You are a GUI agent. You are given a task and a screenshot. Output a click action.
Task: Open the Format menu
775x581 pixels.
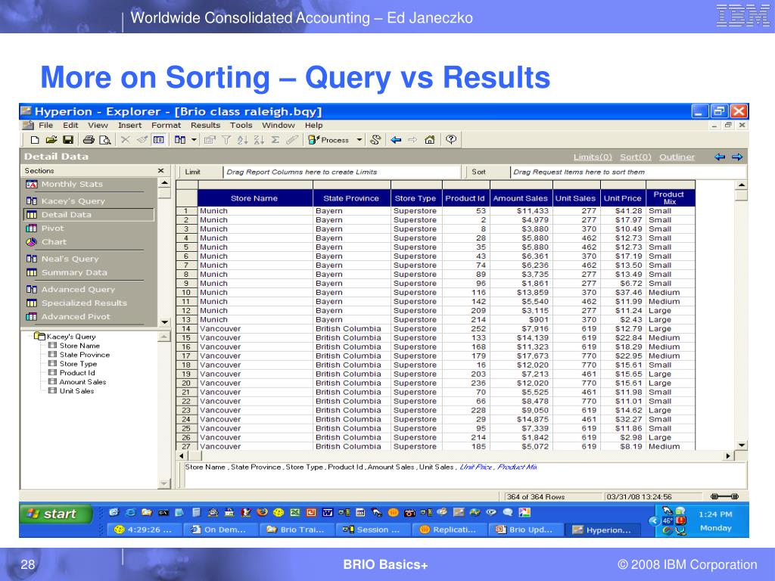click(x=166, y=126)
